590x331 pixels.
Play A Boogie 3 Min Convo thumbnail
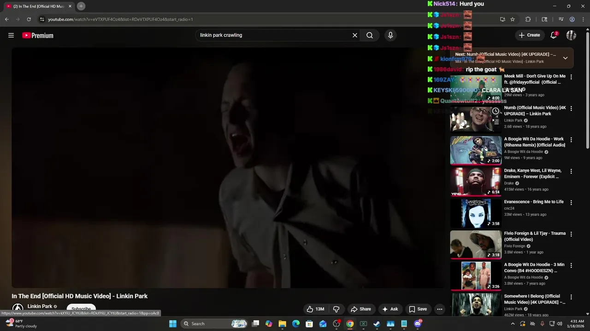point(476,276)
